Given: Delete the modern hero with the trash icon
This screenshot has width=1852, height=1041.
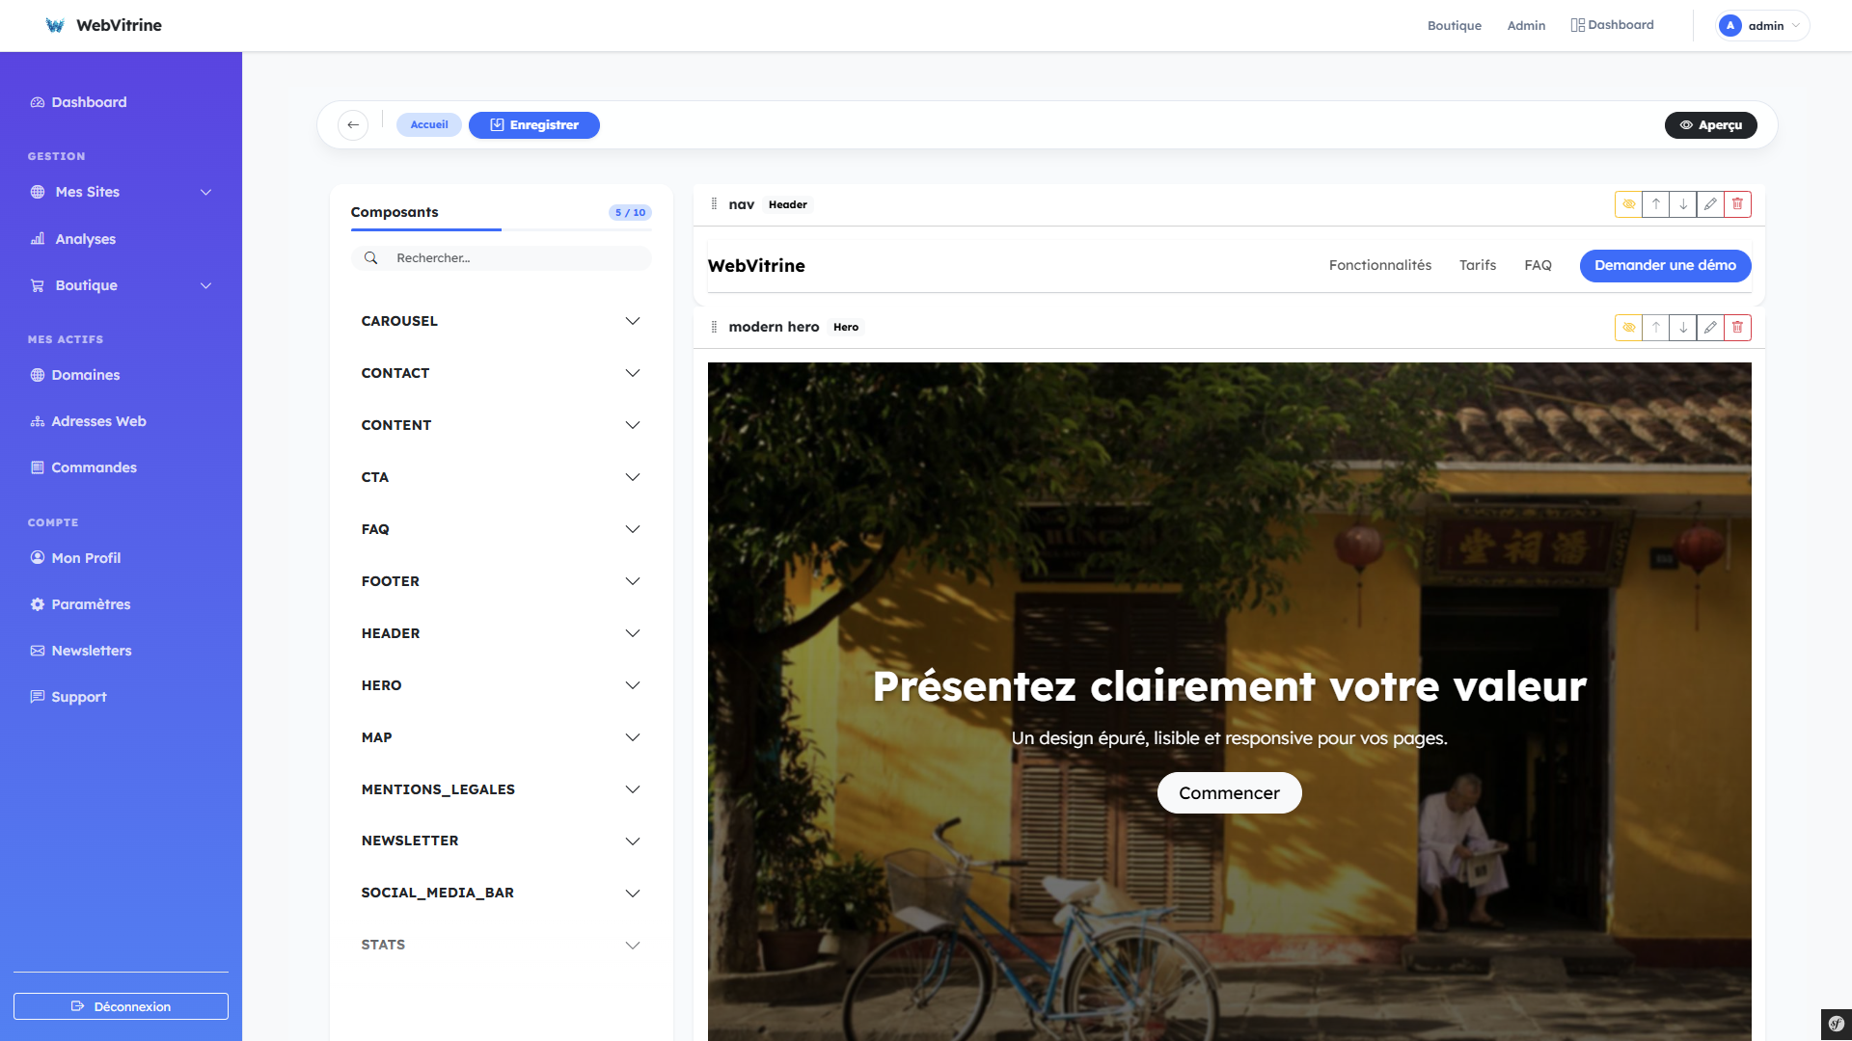Looking at the screenshot, I should pyautogui.click(x=1737, y=328).
